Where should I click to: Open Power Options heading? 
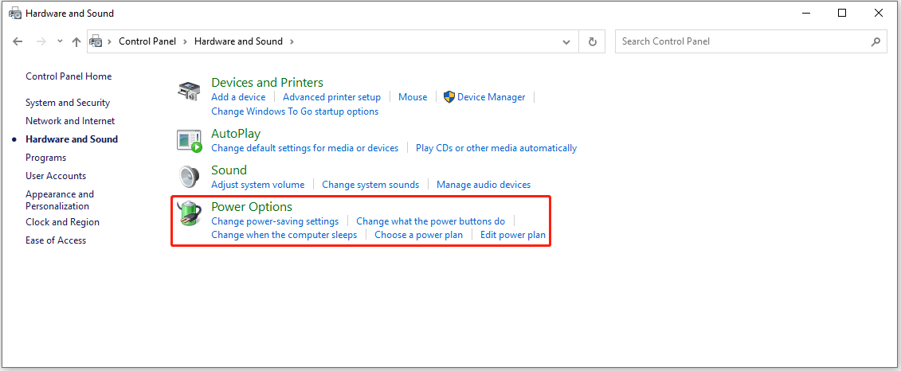pyautogui.click(x=252, y=207)
